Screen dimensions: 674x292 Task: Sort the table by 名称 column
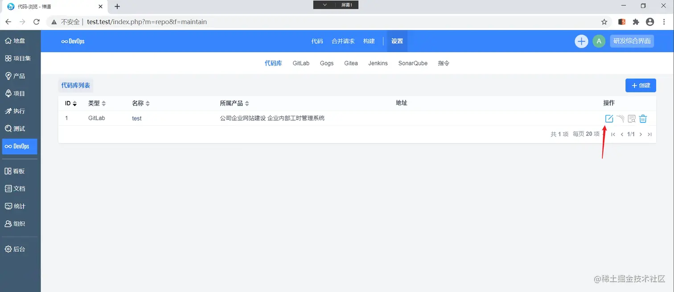click(141, 103)
